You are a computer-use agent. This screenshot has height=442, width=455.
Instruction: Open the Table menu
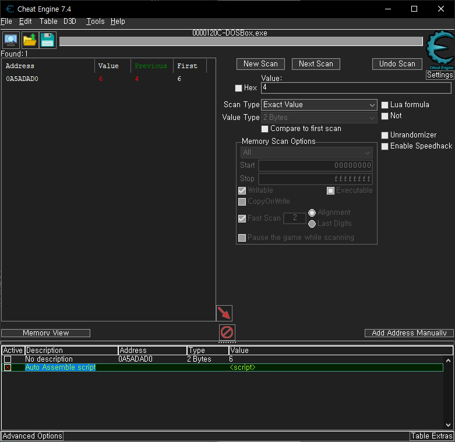coord(48,22)
